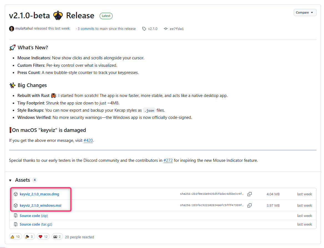Download keyviz_2.1.0_windows.msi
The width and height of the screenshot is (324, 248).
coord(40,205)
